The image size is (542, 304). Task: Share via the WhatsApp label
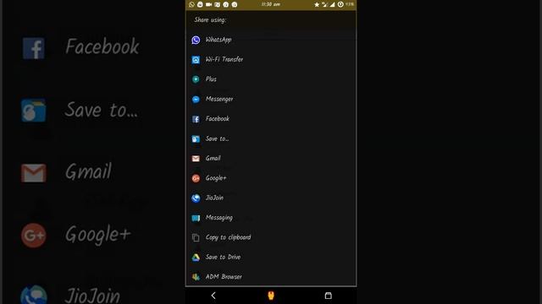coord(218,40)
